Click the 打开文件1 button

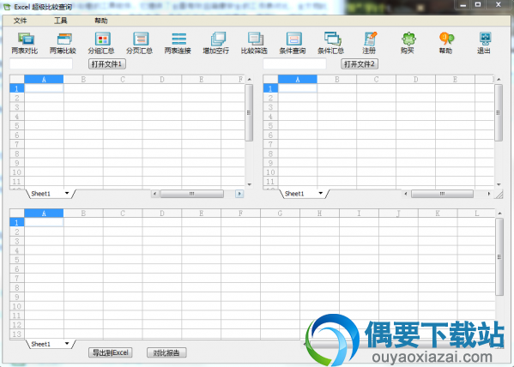tap(107, 64)
